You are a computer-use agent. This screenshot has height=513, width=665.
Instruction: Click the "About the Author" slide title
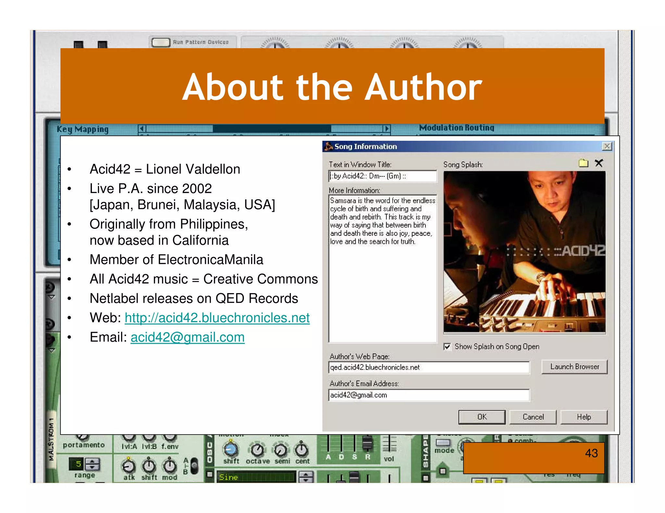pyautogui.click(x=332, y=87)
